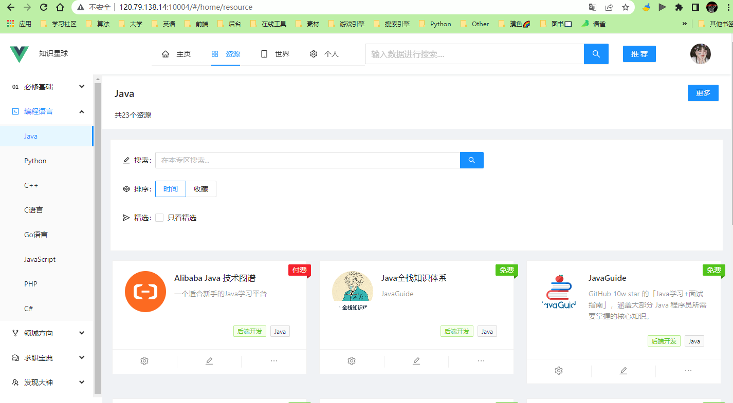This screenshot has height=403, width=733.
Task: Select C# in the sidebar
Action: pyautogui.click(x=47, y=309)
